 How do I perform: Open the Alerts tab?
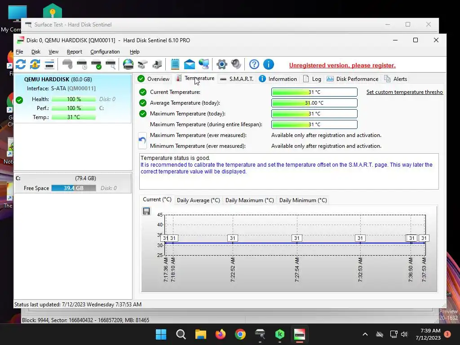click(x=395, y=79)
